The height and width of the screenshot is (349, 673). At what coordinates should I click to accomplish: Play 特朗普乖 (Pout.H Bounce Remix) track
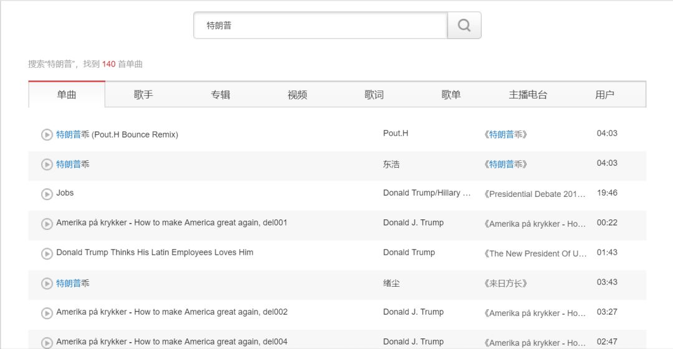coord(47,135)
